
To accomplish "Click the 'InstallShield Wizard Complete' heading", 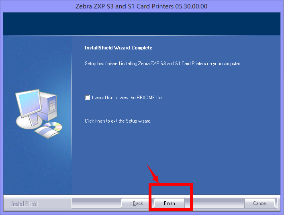I will click(x=119, y=48).
